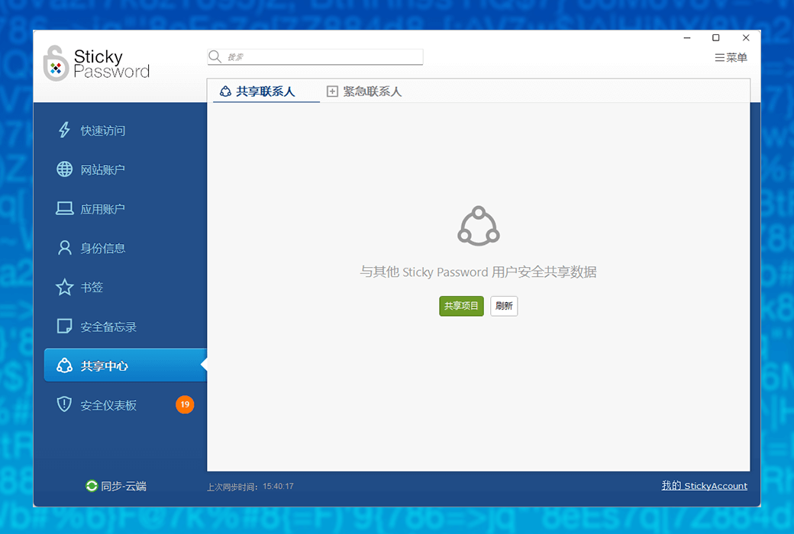Screen dimensions: 794x534
Task: Click the 刷新 refresh button
Action: point(504,306)
